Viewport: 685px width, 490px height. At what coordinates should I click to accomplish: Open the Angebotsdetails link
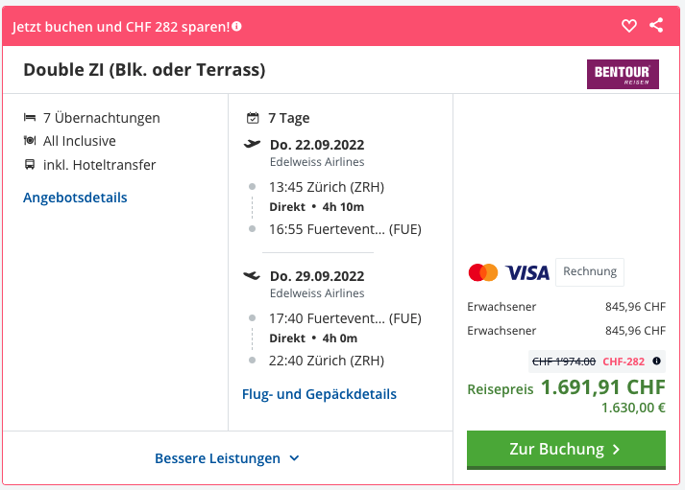tap(75, 198)
